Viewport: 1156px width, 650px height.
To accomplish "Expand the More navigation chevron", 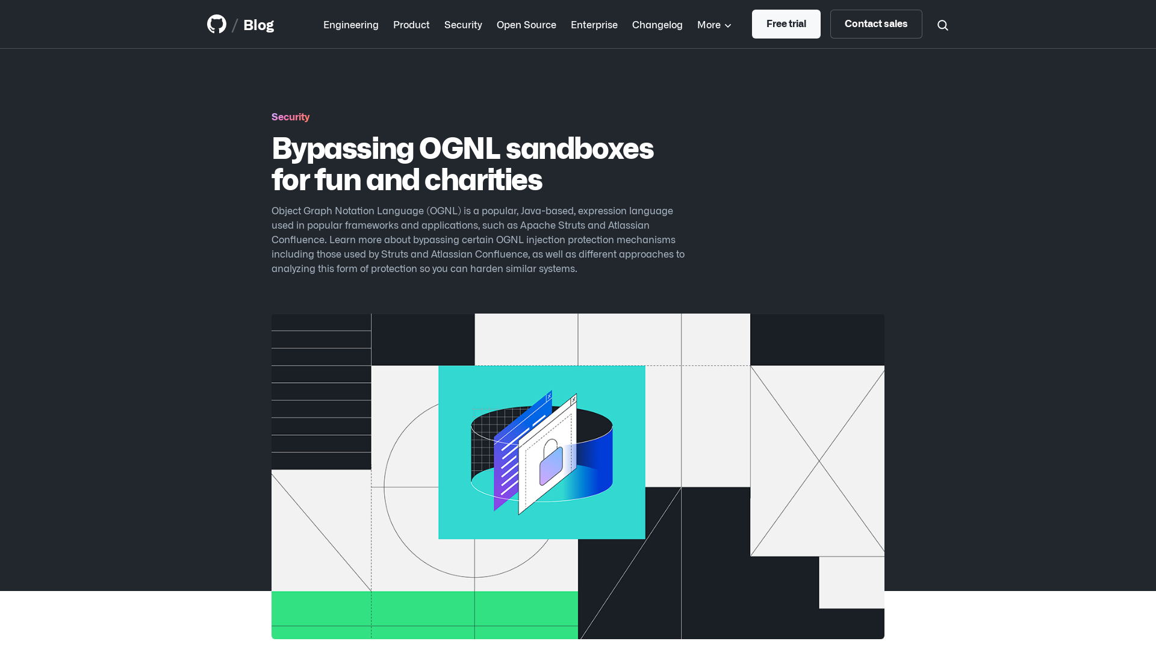I will click(x=727, y=24).
